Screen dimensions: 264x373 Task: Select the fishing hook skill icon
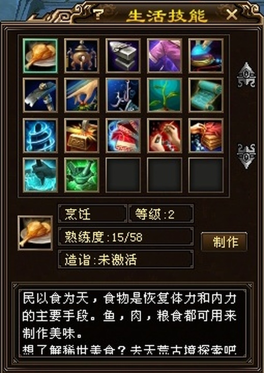[x=123, y=96]
